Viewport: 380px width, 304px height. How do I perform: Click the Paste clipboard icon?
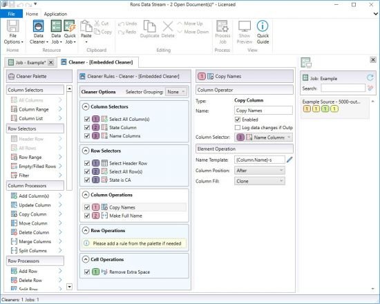click(x=86, y=26)
